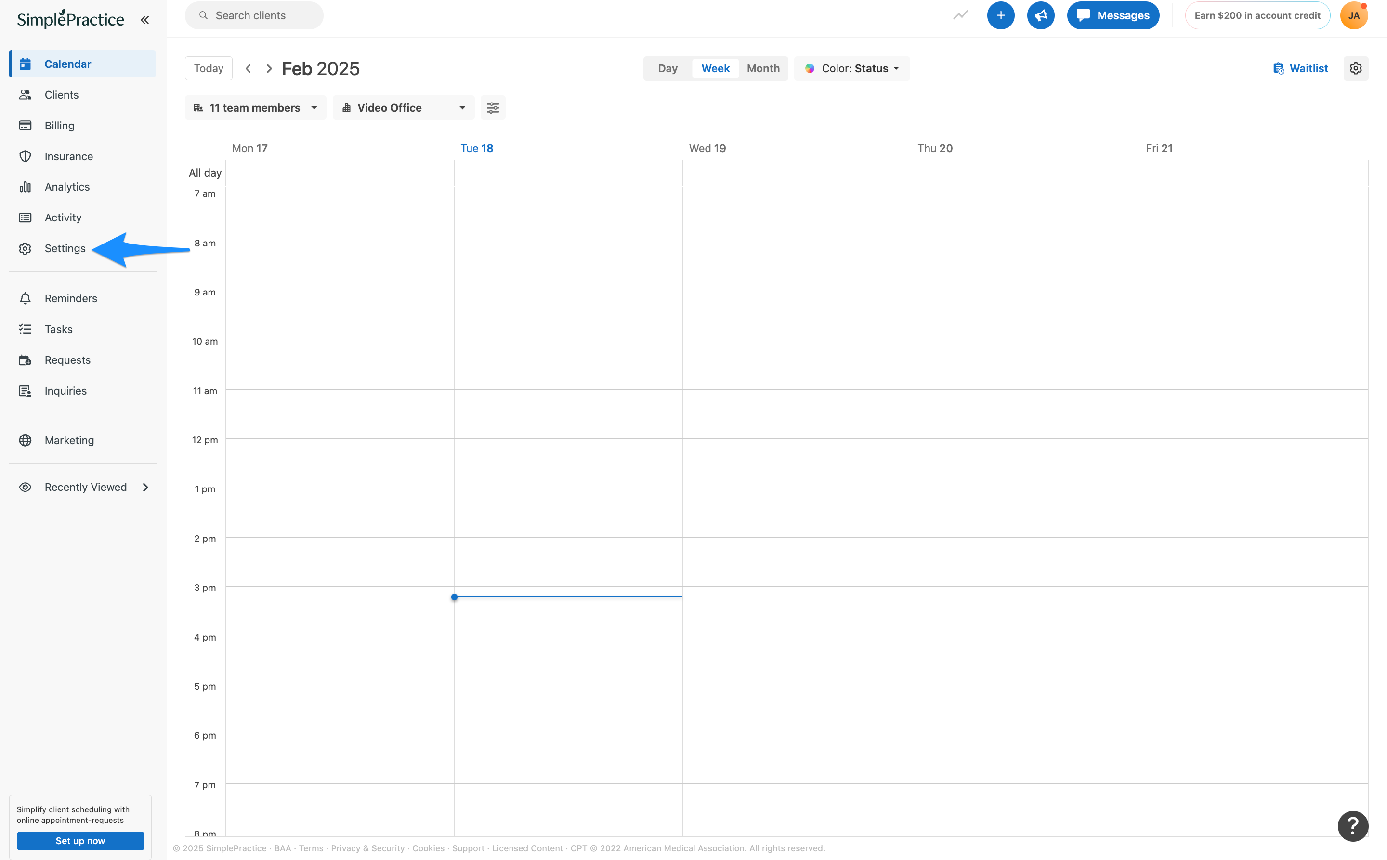Click the Insurance shield icon
This screenshot has width=1387, height=860.
pos(25,156)
